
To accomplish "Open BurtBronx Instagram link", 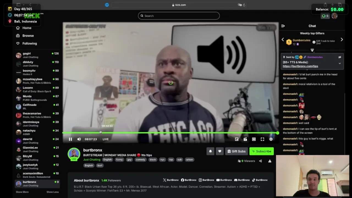I will (x=206, y=180).
